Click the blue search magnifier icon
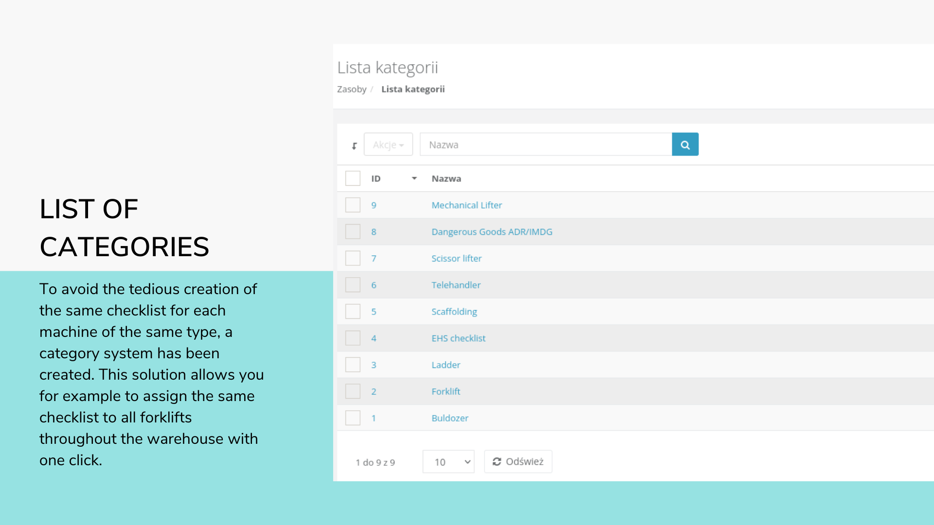 (x=685, y=145)
